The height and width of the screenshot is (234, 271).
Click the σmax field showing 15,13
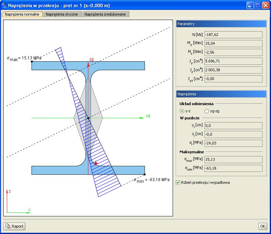[x=233, y=159]
